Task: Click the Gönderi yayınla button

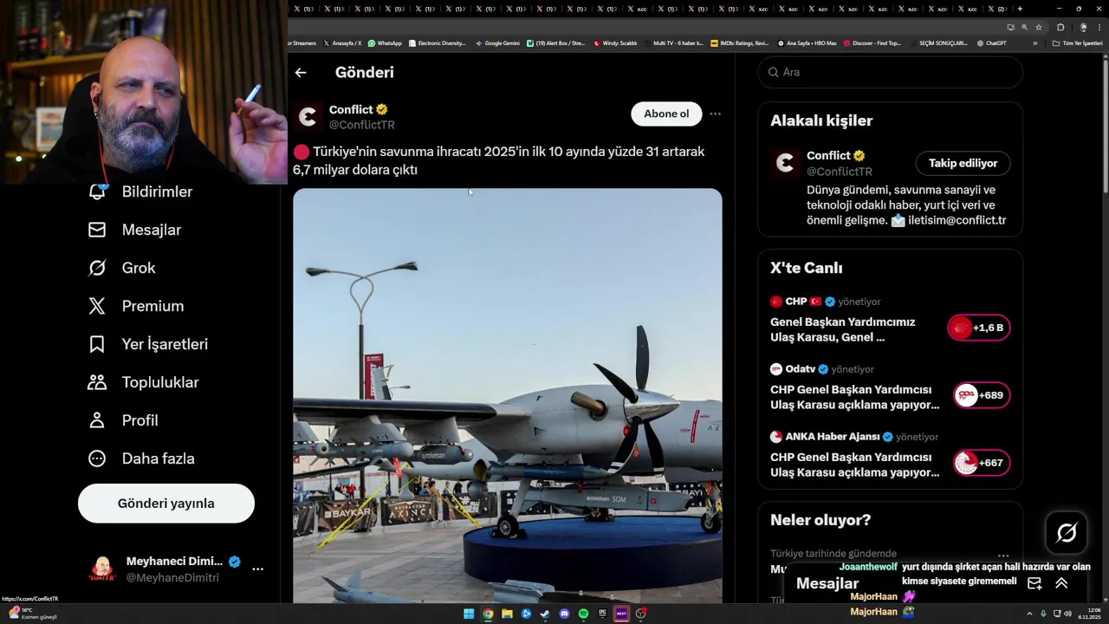Action: (166, 504)
